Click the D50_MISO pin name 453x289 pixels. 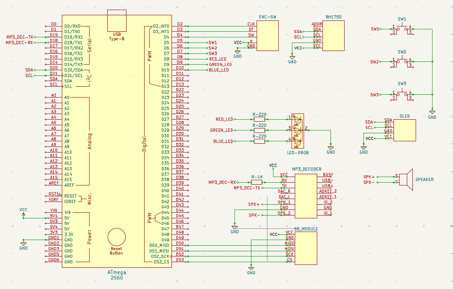159,245
